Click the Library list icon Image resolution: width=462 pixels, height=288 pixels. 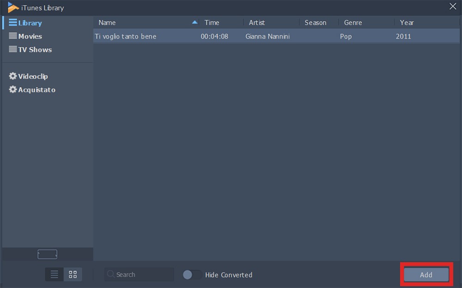(12, 22)
